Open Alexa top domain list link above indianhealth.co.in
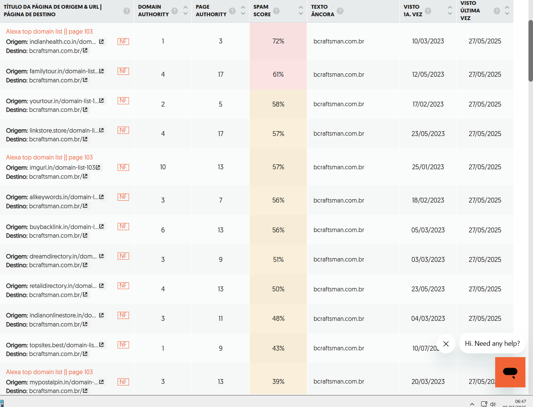This screenshot has height=407, width=533. (49, 31)
